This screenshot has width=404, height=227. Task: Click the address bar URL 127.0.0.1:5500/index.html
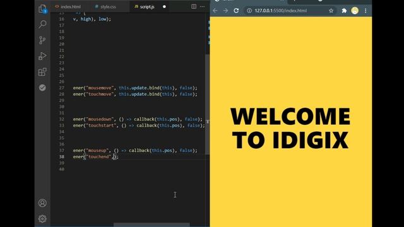pyautogui.click(x=280, y=11)
